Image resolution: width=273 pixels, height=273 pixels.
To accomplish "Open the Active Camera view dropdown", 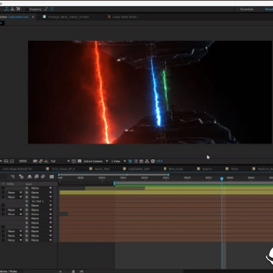I will click(96, 162).
